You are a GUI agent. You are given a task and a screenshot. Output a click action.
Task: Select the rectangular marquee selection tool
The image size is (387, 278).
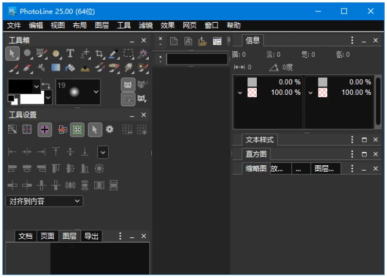click(x=128, y=54)
